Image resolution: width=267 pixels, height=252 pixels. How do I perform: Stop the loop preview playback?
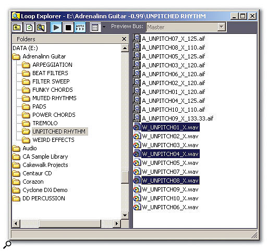click(68, 27)
